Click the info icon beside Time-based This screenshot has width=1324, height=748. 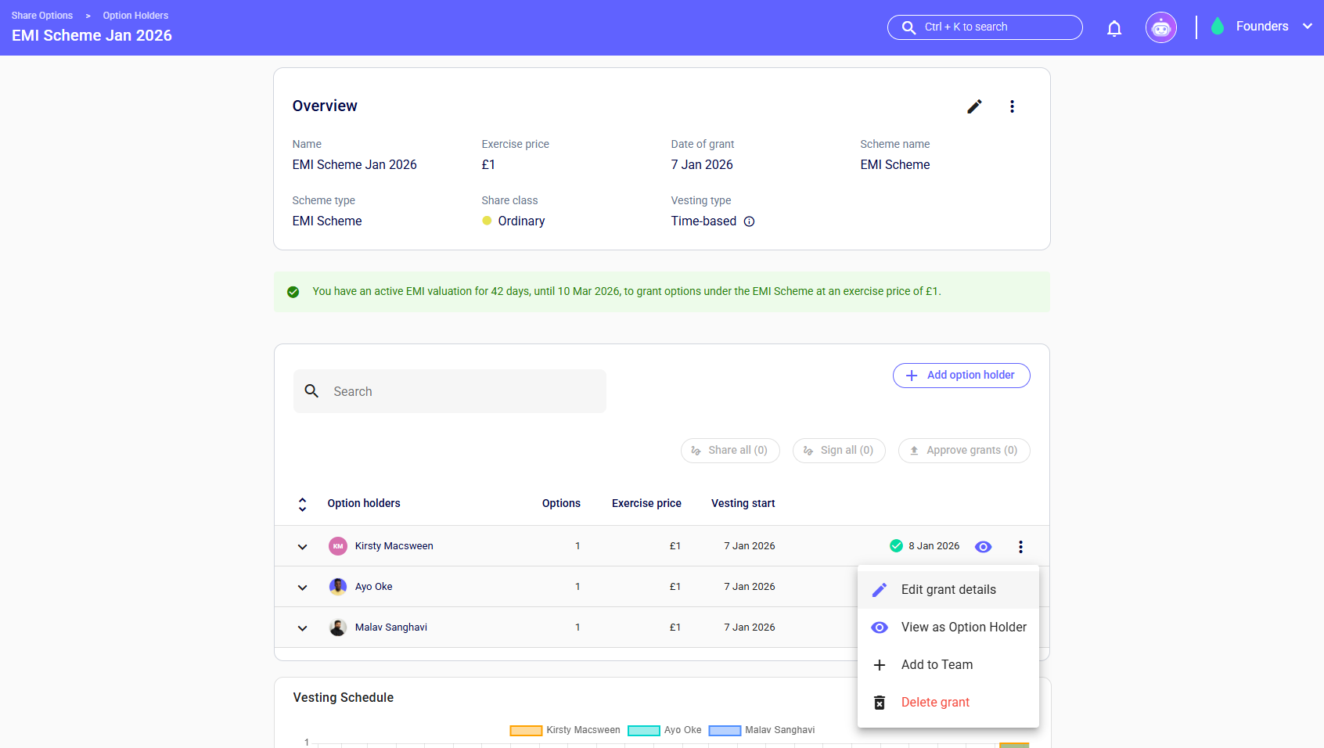pyautogui.click(x=749, y=221)
